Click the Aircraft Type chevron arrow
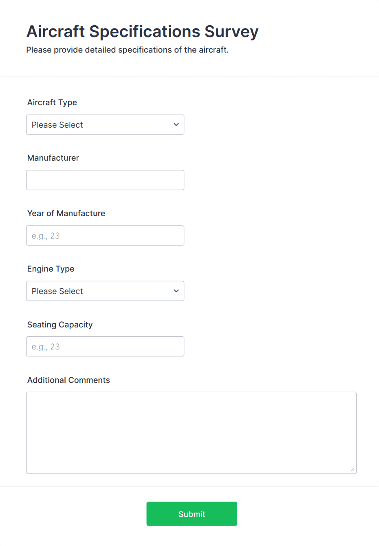The height and width of the screenshot is (546, 379). 176,125
